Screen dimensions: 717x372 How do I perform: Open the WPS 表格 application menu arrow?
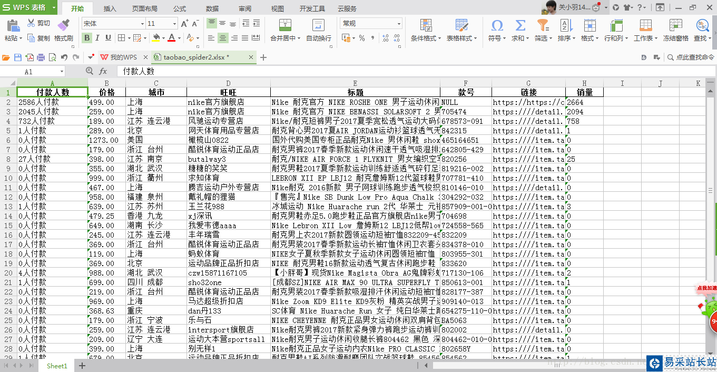[54, 8]
